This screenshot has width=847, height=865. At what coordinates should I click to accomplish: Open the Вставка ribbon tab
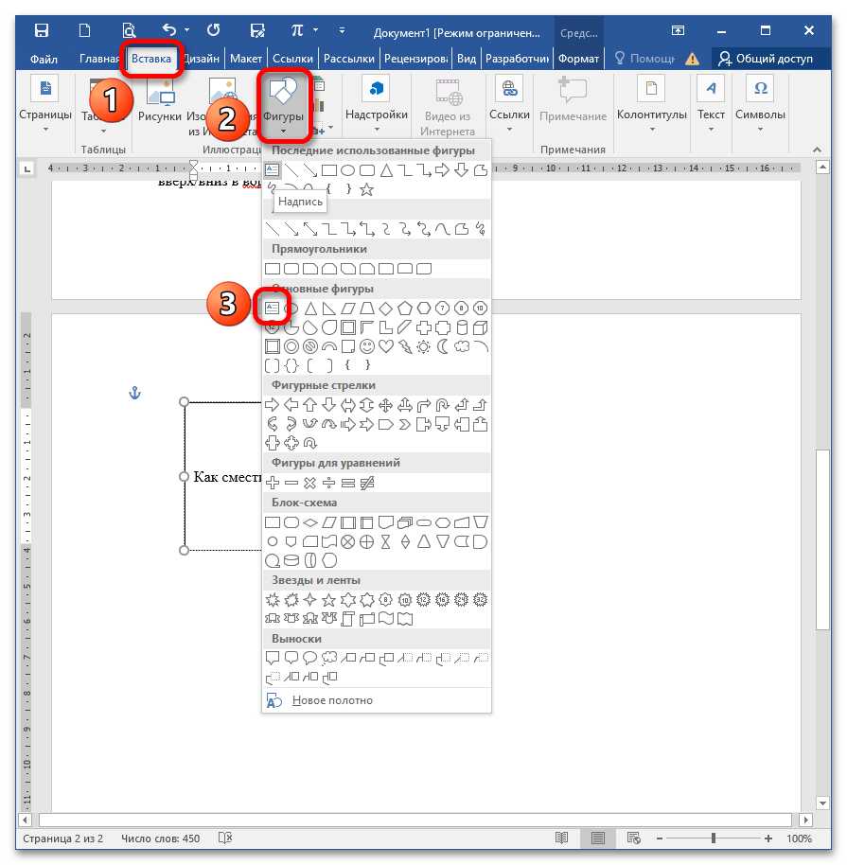tap(151, 59)
